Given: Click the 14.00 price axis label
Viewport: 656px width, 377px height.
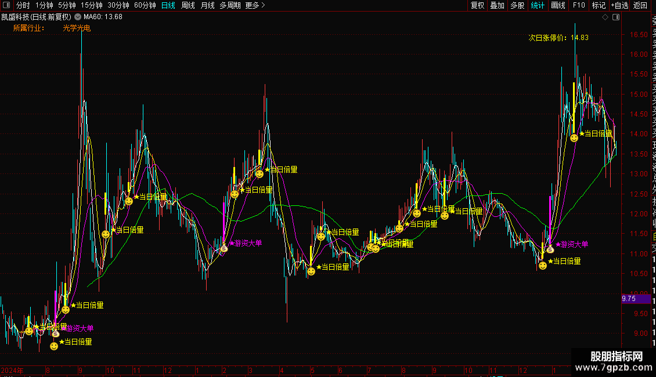Looking at the screenshot, I should click(639, 134).
